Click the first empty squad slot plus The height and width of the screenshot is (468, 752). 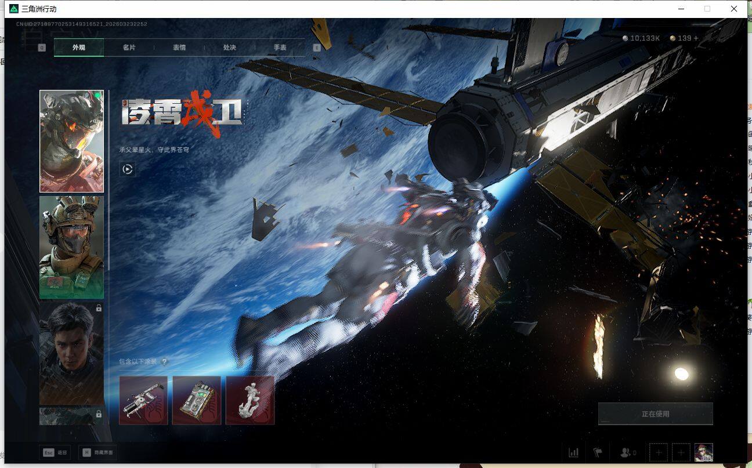659,452
